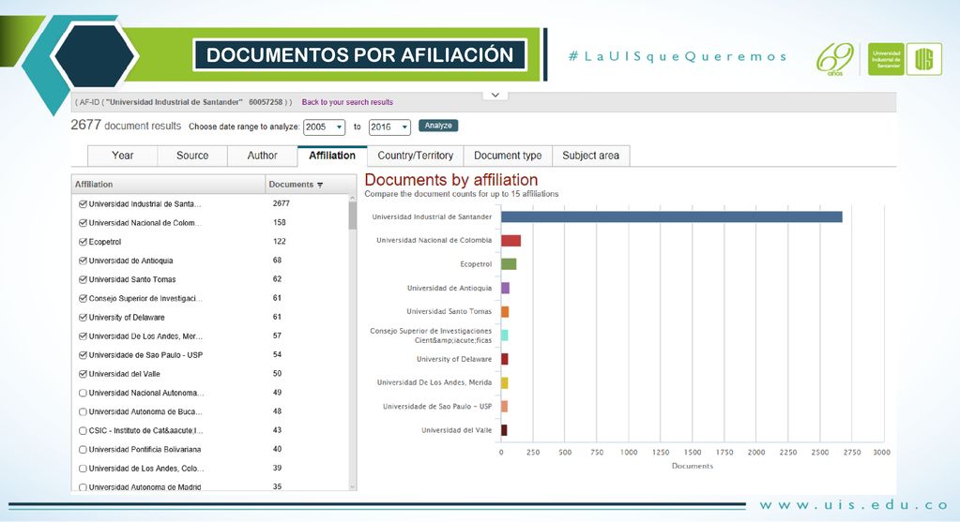Click the Analyze button
This screenshot has width=960, height=522.
pos(438,126)
